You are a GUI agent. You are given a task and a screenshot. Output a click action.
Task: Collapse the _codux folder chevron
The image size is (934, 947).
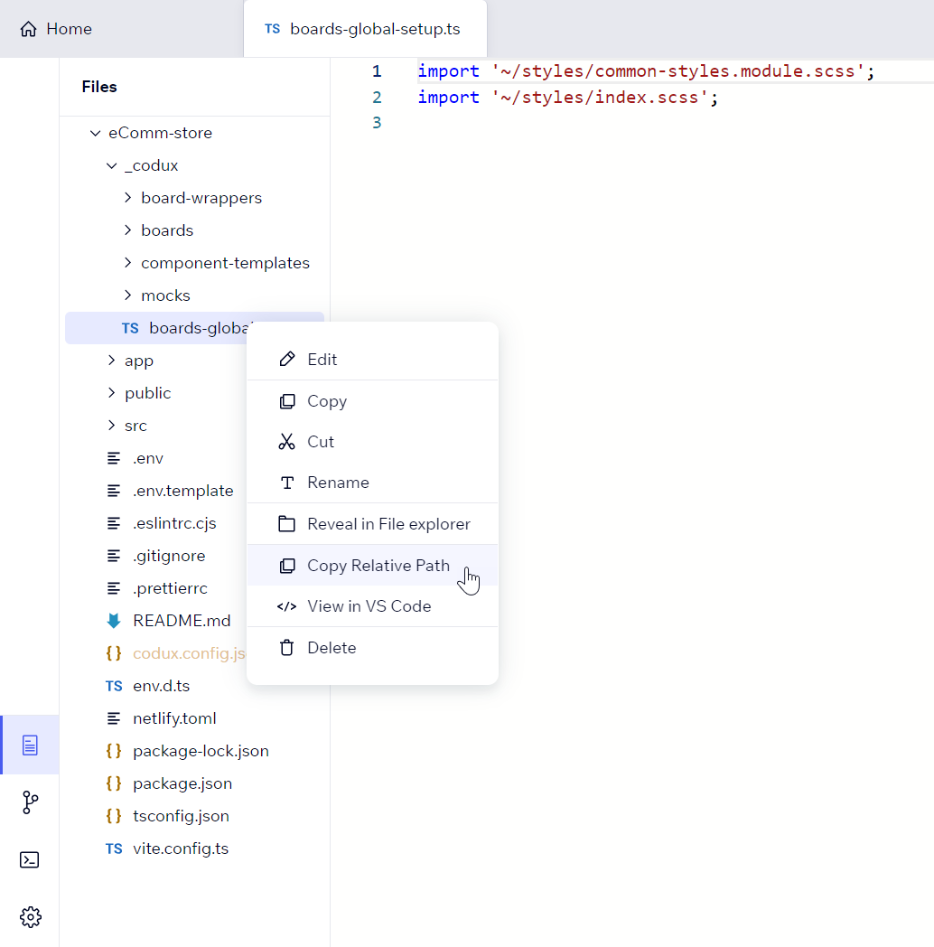[x=112, y=165]
